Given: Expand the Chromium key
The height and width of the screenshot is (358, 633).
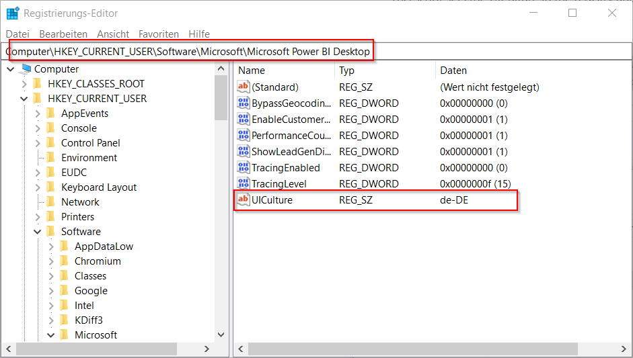Looking at the screenshot, I should (51, 261).
